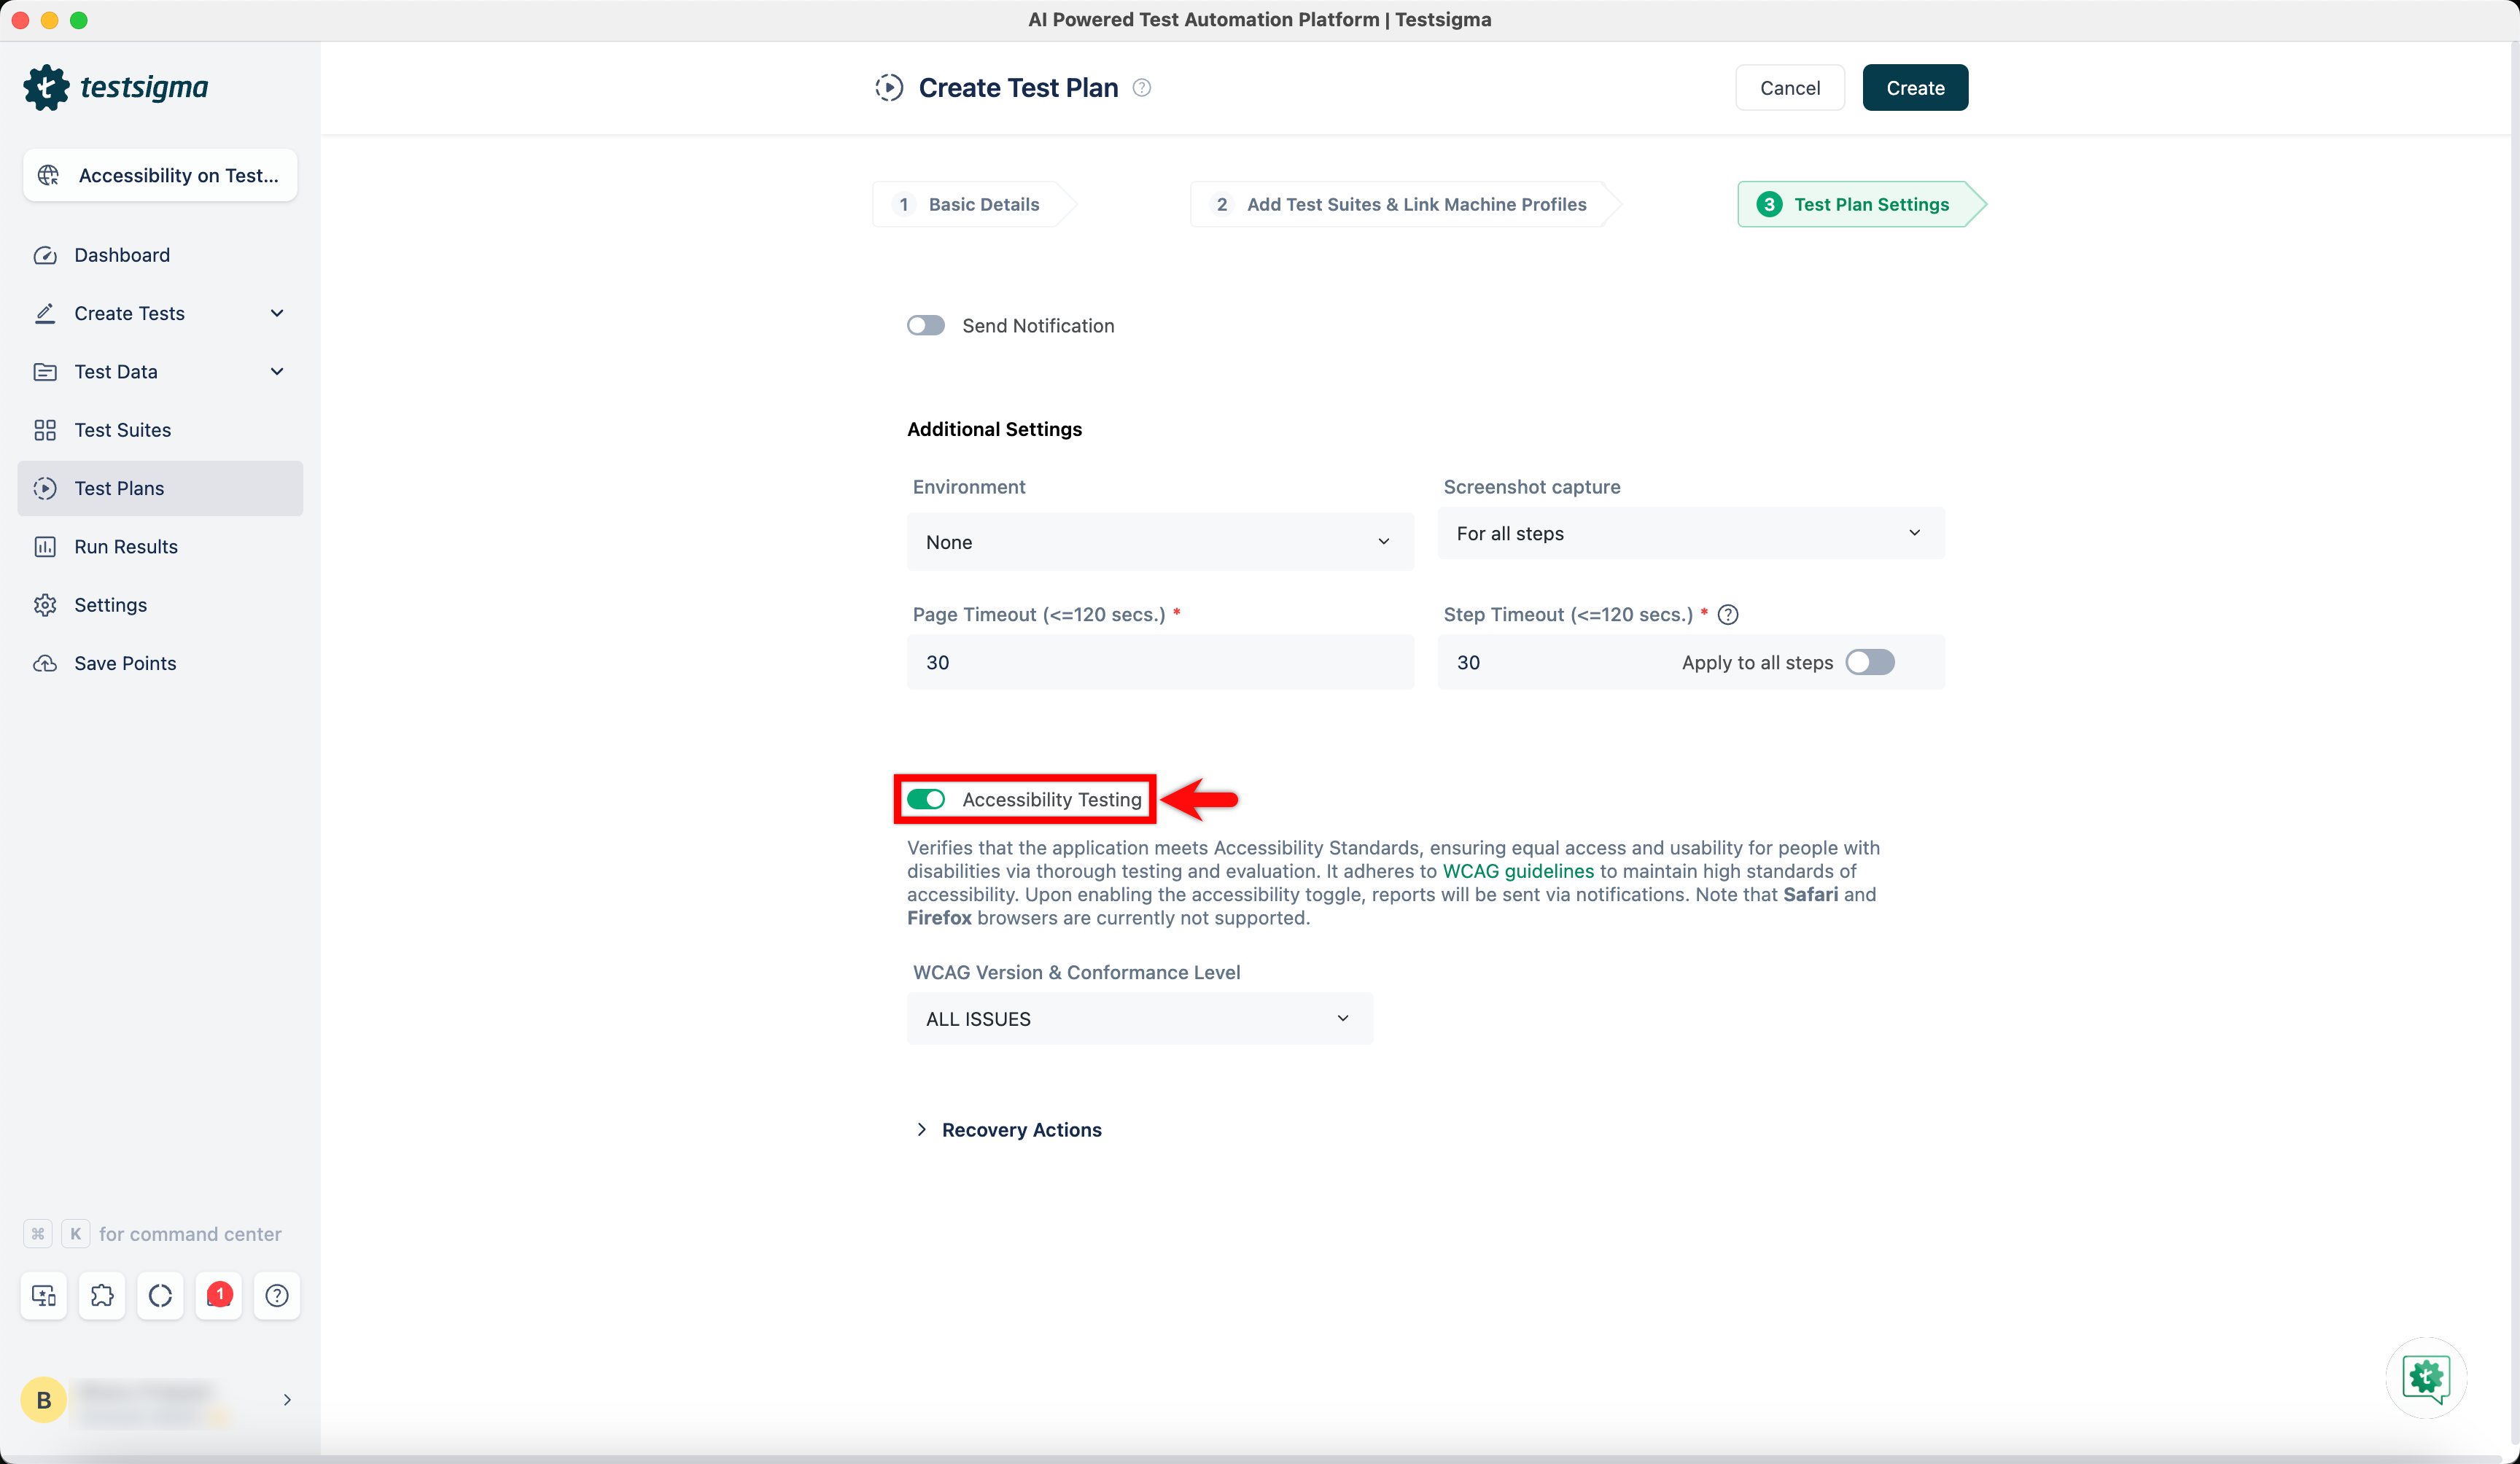Click the Testsigma logo

(x=117, y=87)
